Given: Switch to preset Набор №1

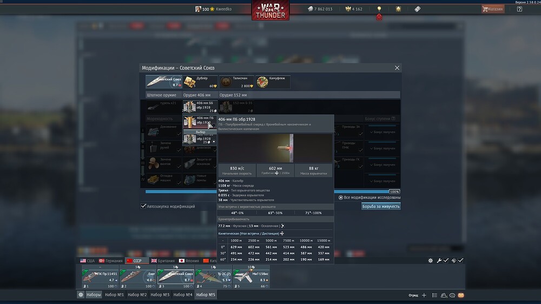Looking at the screenshot, I should pos(114,295).
